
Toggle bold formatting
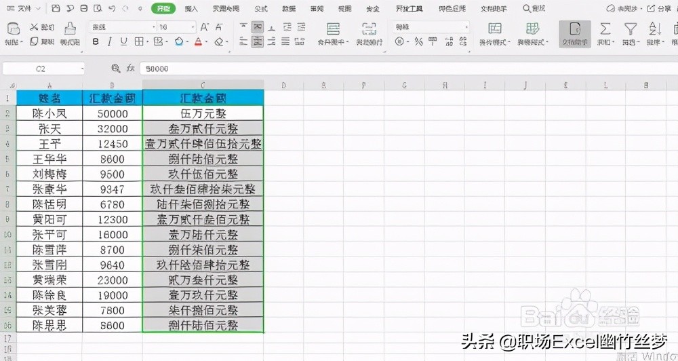(96, 41)
